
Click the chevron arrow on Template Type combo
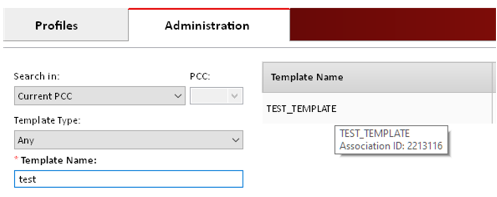235,141
